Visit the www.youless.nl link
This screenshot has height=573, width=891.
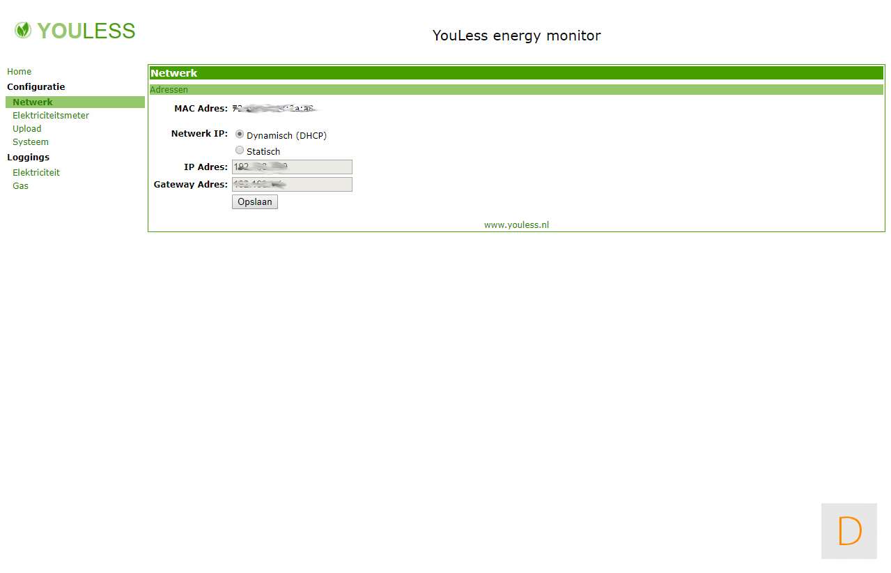coord(516,225)
